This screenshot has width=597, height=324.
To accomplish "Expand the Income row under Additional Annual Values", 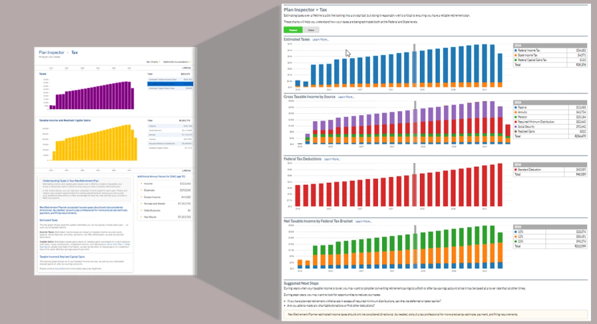I will click(x=165, y=184).
